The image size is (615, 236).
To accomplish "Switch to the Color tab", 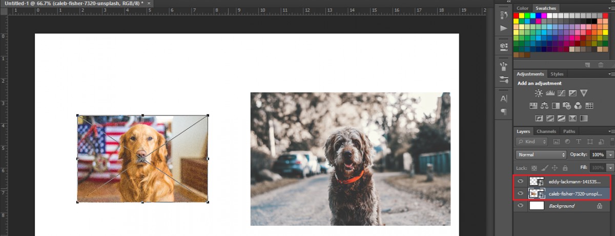I will tap(522, 8).
